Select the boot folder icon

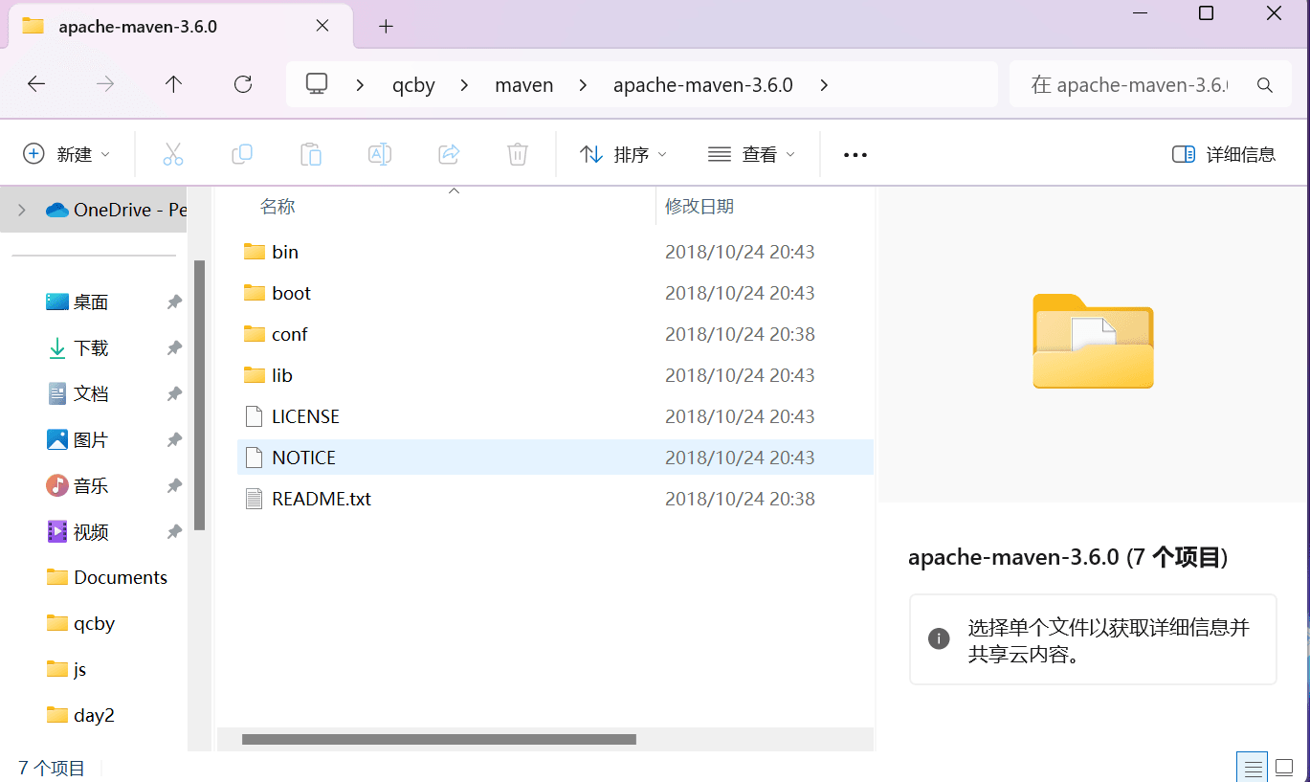(254, 293)
